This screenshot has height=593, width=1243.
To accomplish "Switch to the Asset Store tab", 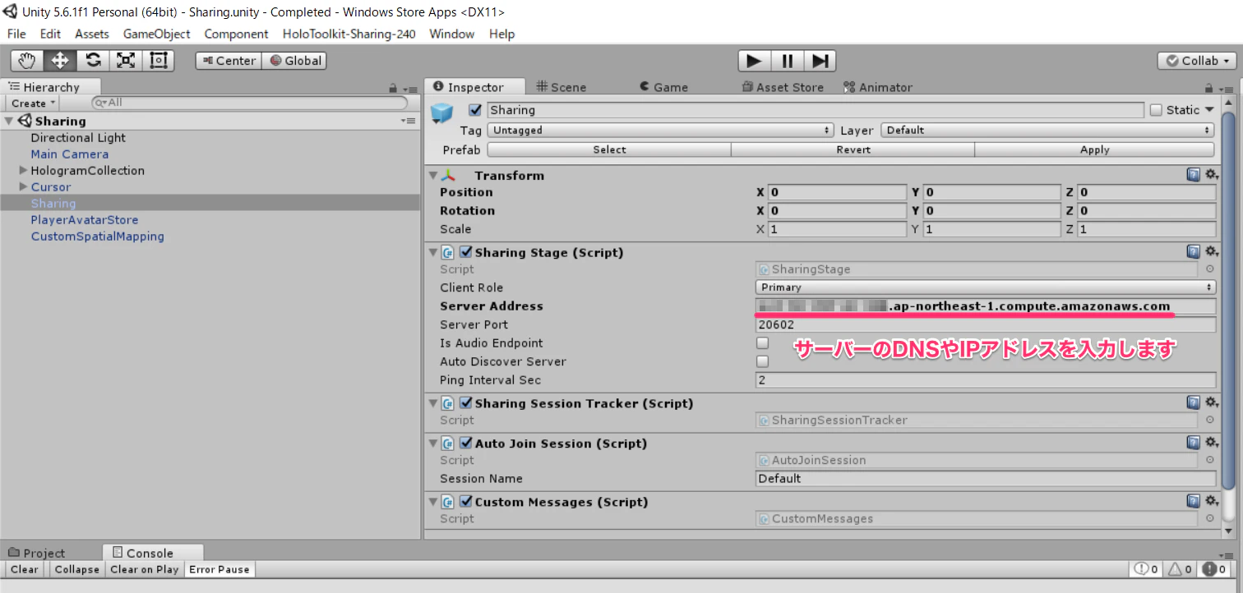I will click(782, 87).
